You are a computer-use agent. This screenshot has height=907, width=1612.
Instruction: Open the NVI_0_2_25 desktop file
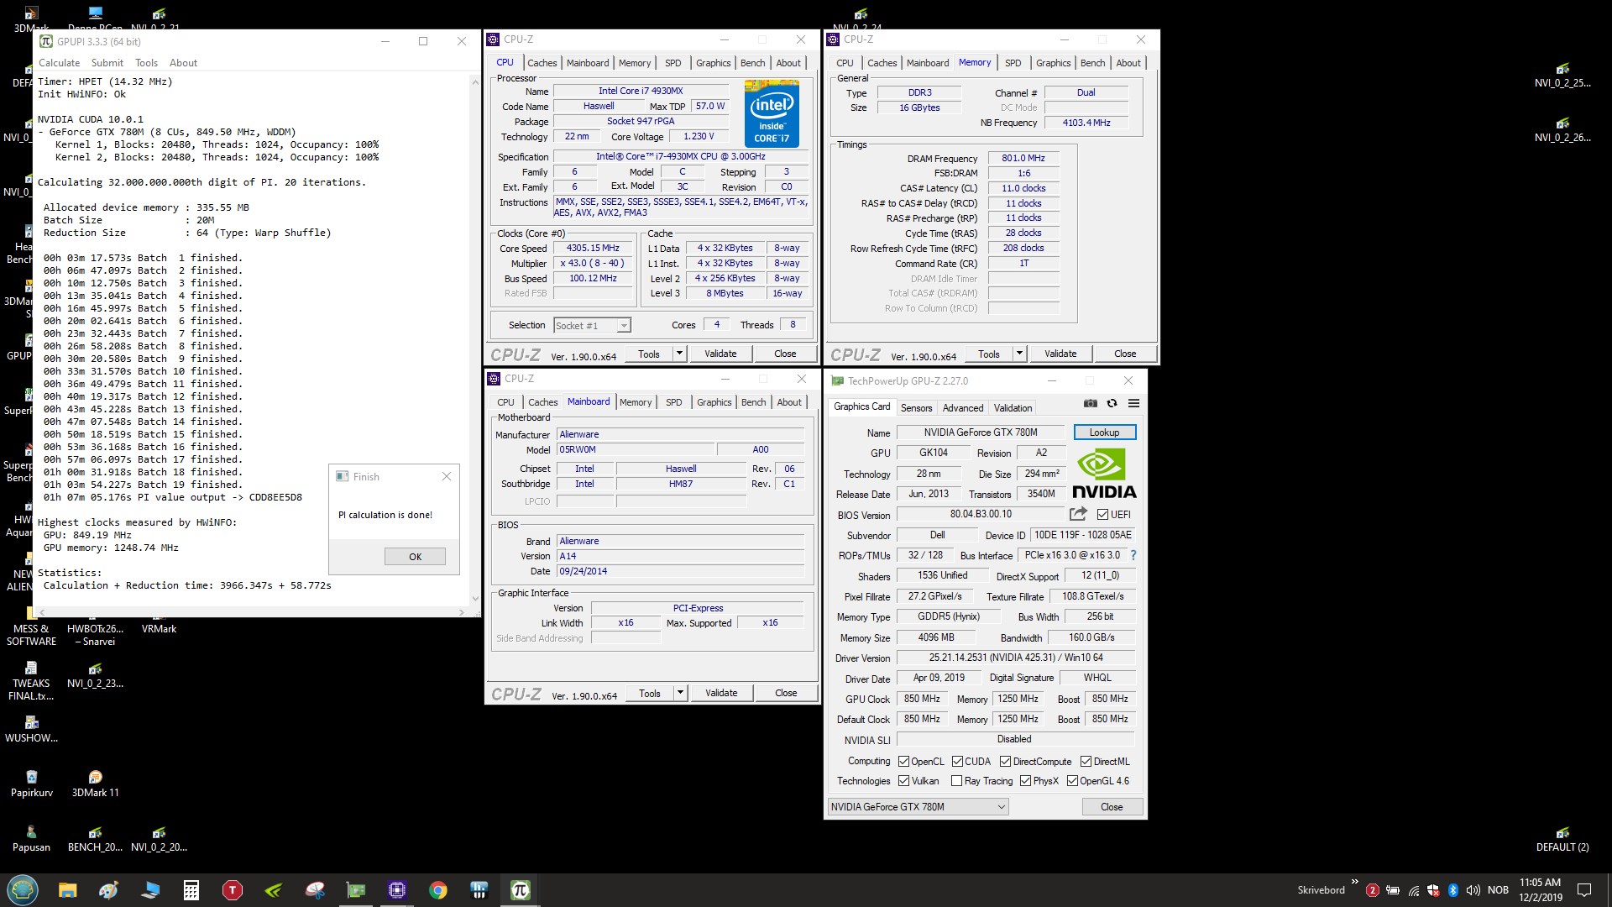click(1562, 74)
